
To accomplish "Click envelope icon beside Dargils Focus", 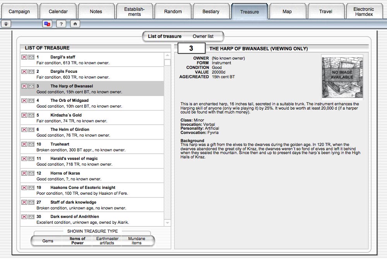I will pos(31,72).
